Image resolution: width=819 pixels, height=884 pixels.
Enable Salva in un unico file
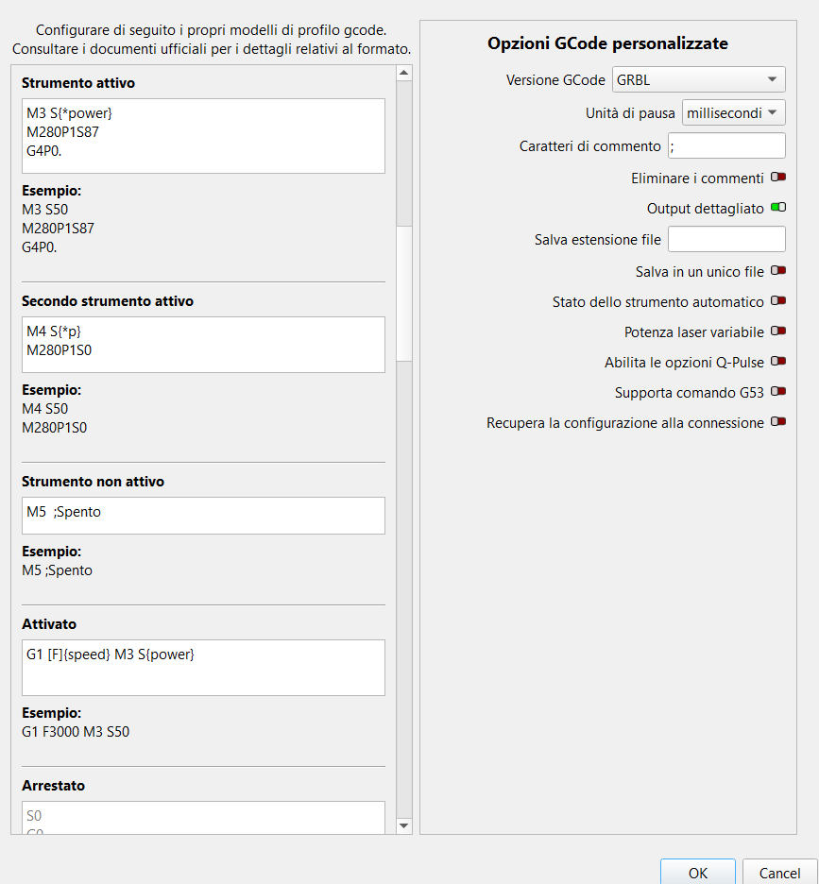click(x=778, y=271)
